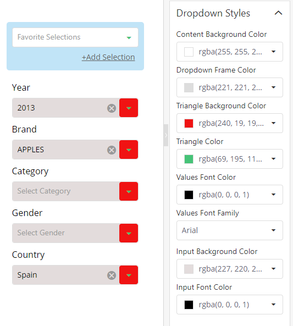Viewport: 293px width, 326px height.
Task: Collapse the Dropdown Styles section
Action: 279,13
